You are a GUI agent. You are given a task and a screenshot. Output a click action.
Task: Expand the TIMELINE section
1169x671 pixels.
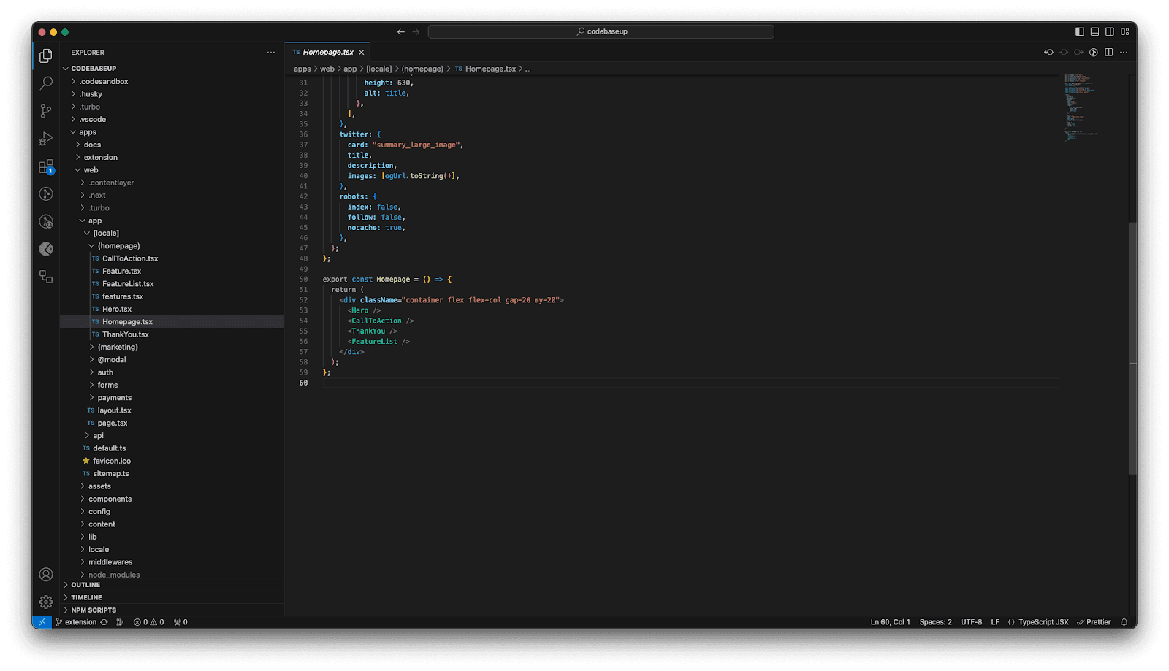pos(172,597)
